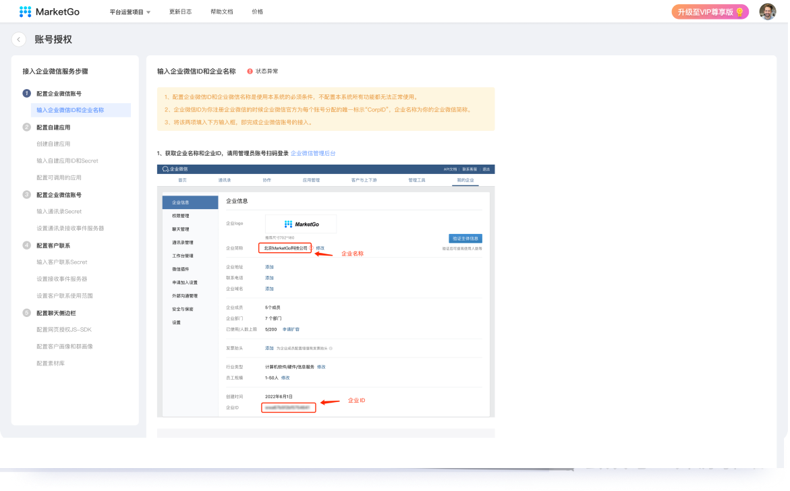Click the 账号授权 page title
Screen dimensions: 790x491
(x=53, y=40)
